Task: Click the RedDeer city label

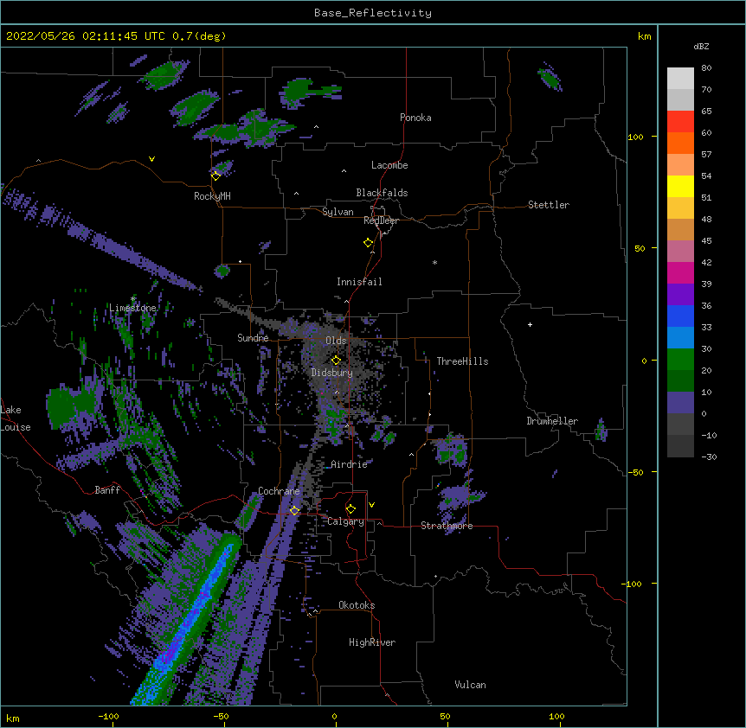Action: [x=382, y=220]
